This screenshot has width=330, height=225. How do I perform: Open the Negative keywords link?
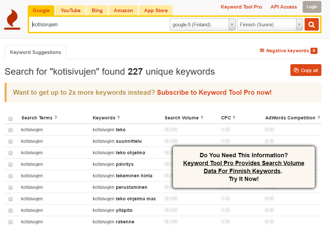pyautogui.click(x=287, y=51)
